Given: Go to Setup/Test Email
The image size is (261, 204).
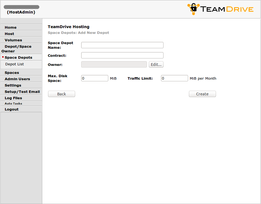Looking at the screenshot, I should pyautogui.click(x=22, y=92).
